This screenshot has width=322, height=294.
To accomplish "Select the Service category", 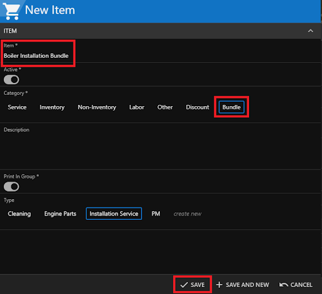I will tap(17, 107).
